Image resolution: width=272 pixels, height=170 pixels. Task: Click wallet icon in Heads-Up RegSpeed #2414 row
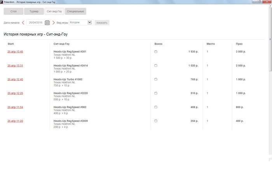[x=156, y=66]
